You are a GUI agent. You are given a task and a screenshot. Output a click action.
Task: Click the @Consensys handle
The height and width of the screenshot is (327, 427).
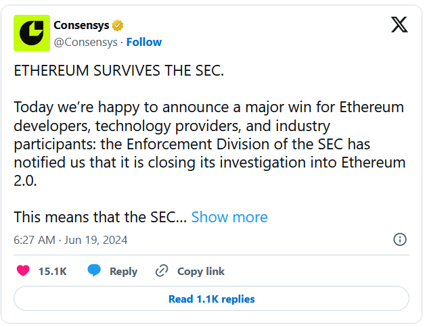click(85, 42)
